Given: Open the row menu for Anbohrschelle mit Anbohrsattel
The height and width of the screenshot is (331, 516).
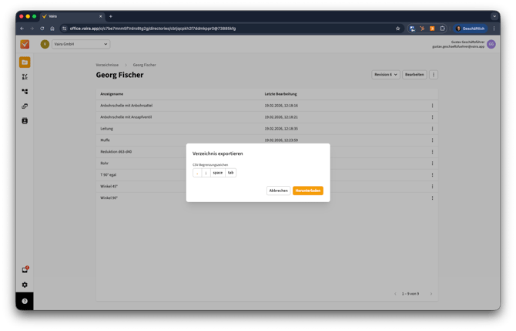Looking at the screenshot, I should [432, 106].
